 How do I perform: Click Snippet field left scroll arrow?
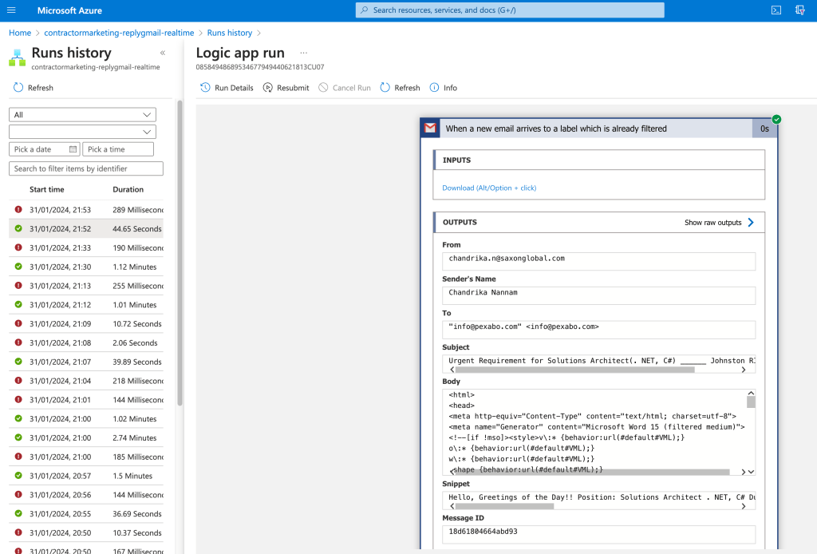pos(452,506)
